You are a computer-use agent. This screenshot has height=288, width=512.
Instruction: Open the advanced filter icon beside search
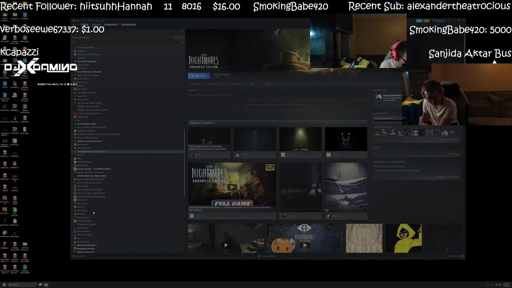pos(182,42)
